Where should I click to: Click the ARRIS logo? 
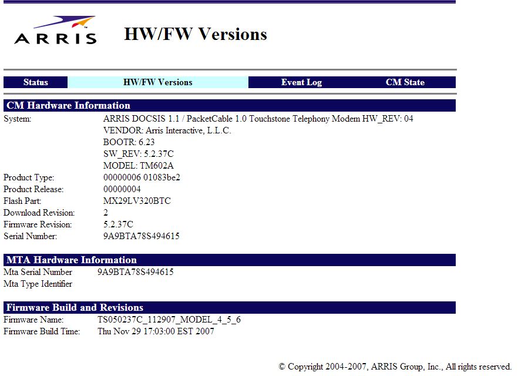pos(55,30)
